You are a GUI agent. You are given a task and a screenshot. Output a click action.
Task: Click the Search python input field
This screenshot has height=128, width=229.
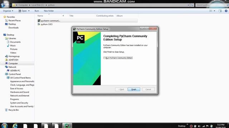[x=211, y=5]
